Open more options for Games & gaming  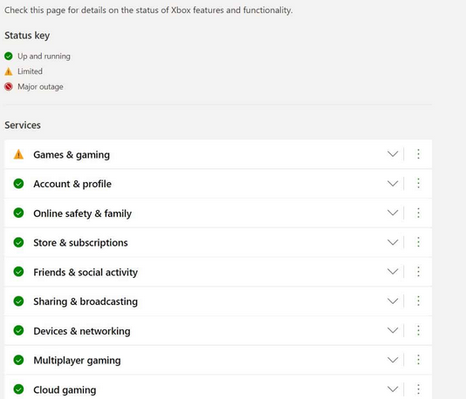coord(418,153)
